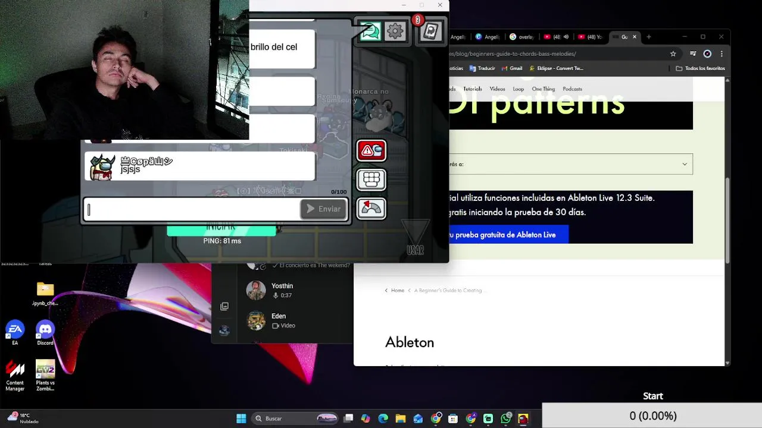Expand the page section jump dropdown
The image size is (762, 428).
571,164
